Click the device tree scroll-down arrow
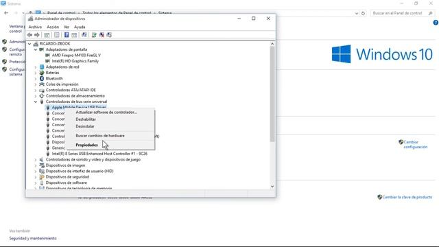Image resolution: width=439 pixels, height=247 pixels. 272,187
